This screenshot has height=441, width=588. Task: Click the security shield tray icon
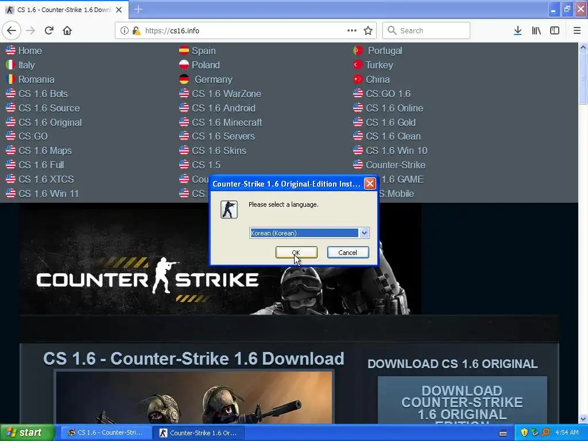524,433
